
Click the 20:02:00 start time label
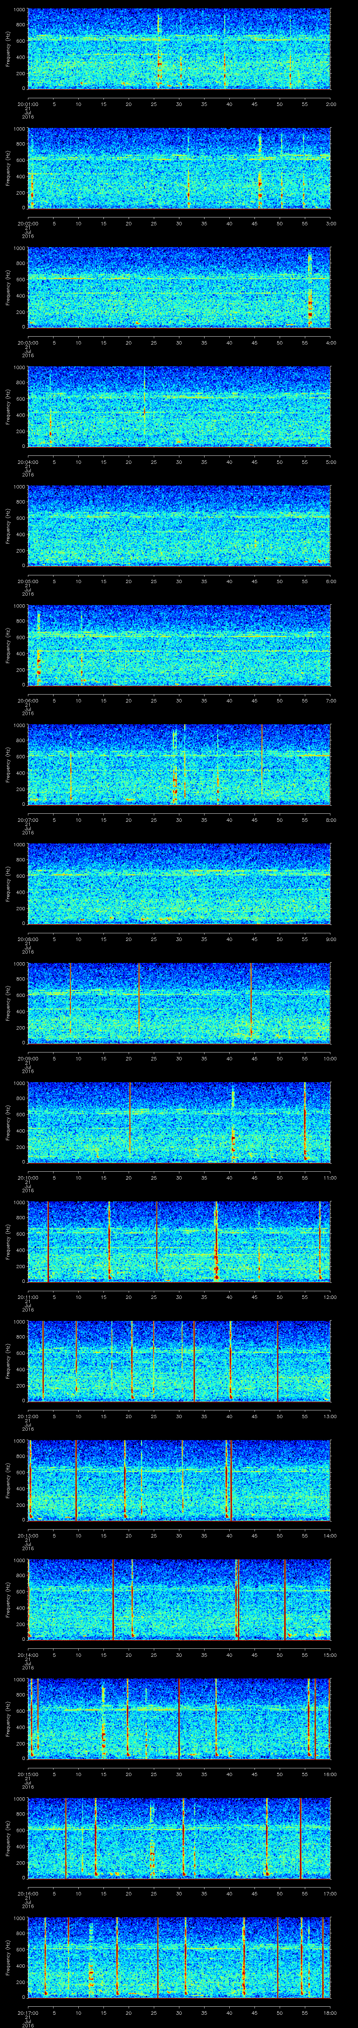pyautogui.click(x=28, y=224)
